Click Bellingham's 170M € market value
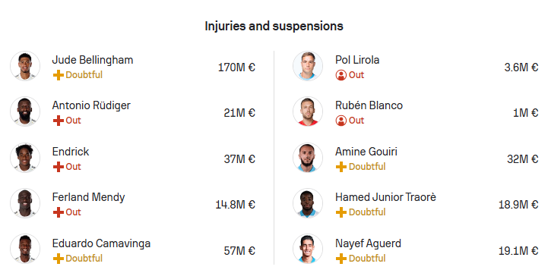This screenshot has width=548, height=273. point(236,67)
